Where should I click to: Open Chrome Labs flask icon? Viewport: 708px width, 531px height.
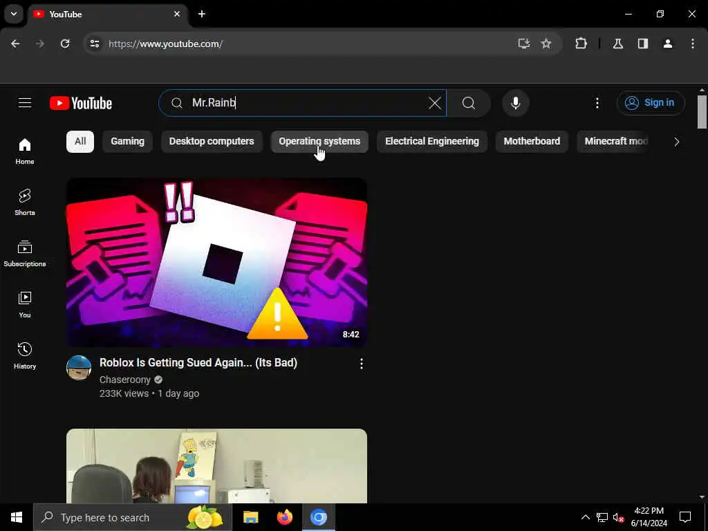618,44
